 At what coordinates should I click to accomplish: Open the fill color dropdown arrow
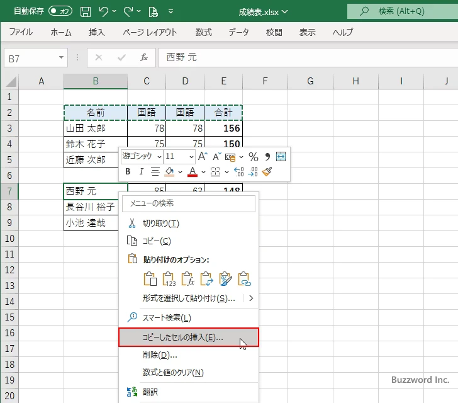pyautogui.click(x=180, y=172)
